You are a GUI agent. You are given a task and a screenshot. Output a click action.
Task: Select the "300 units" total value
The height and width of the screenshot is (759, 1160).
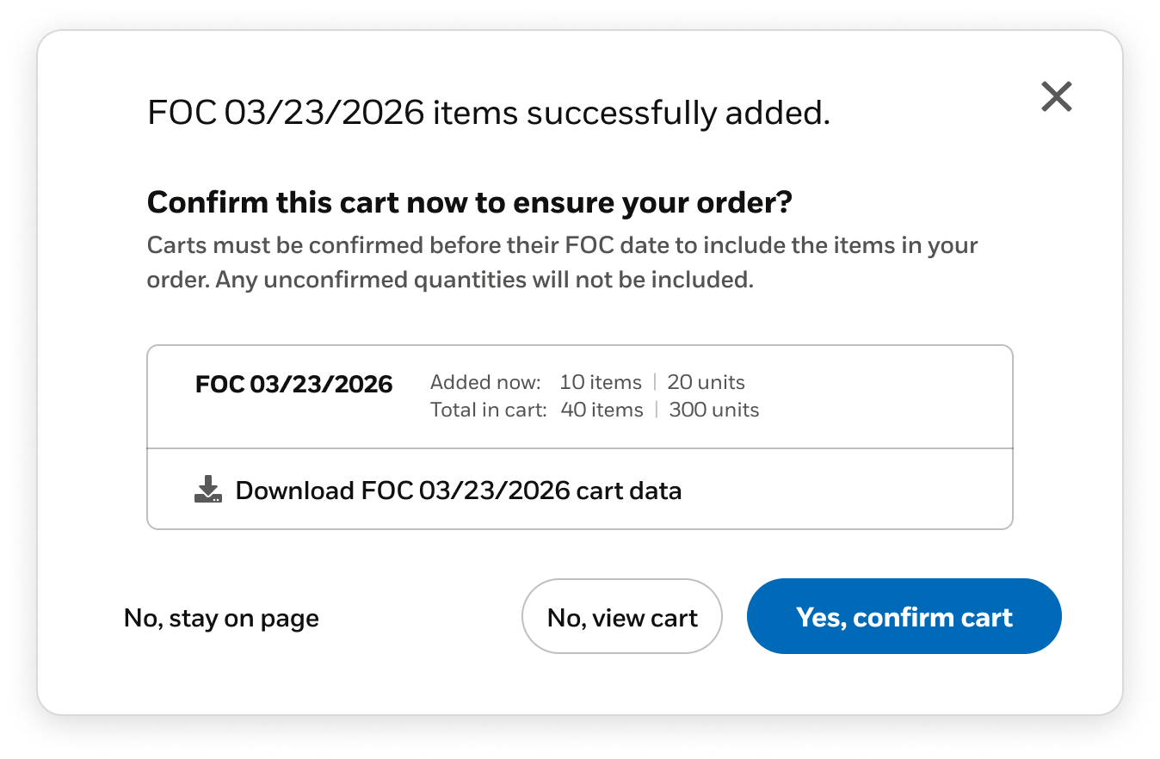pos(713,410)
